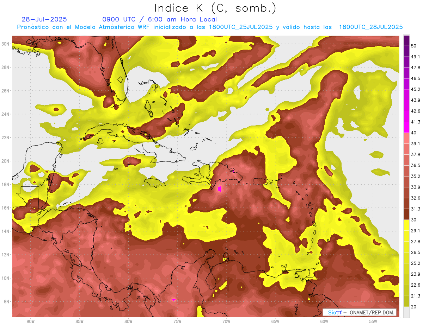The image size is (423, 326).
Task: Click the colorbar value 32.6
Action: (416, 198)
